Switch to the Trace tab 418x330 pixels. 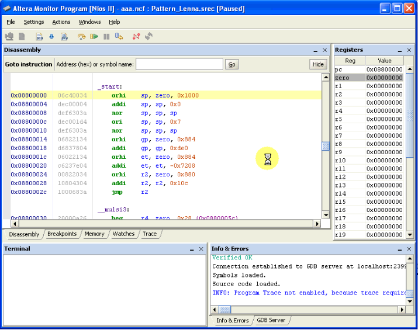[150, 234]
